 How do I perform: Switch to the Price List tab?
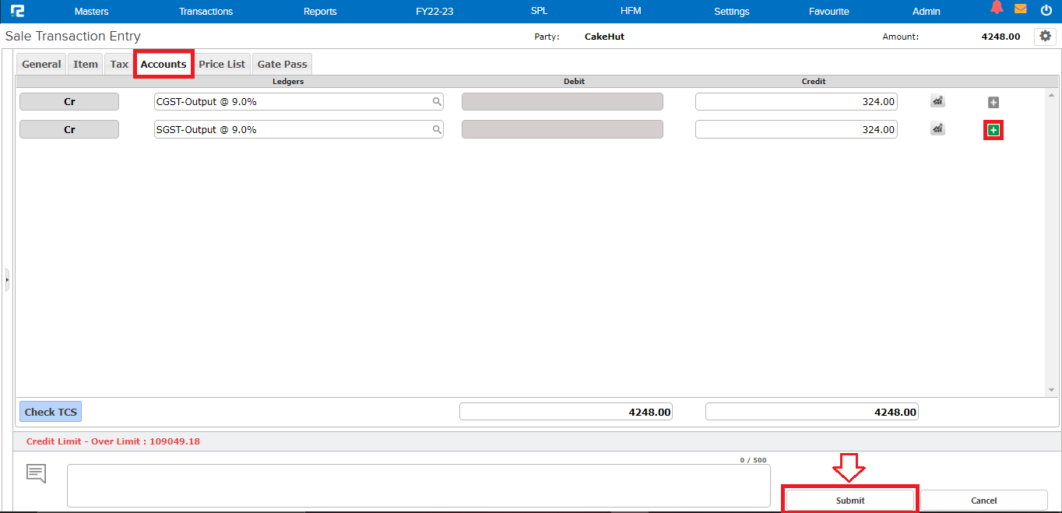pos(222,64)
